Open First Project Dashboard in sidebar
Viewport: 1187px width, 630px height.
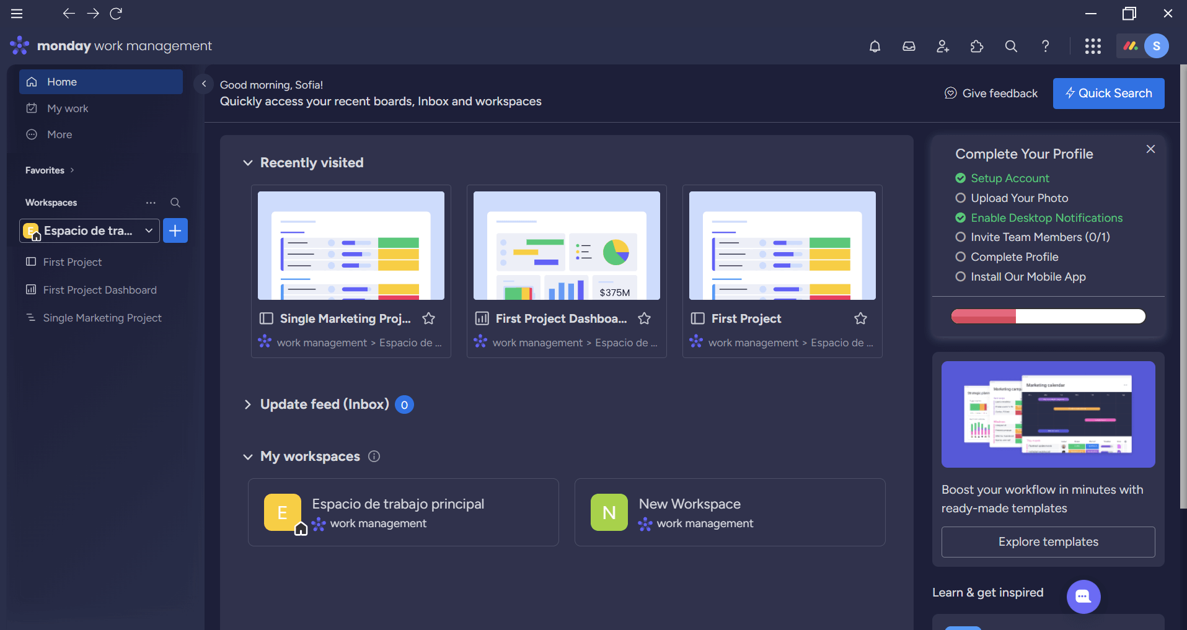(101, 290)
